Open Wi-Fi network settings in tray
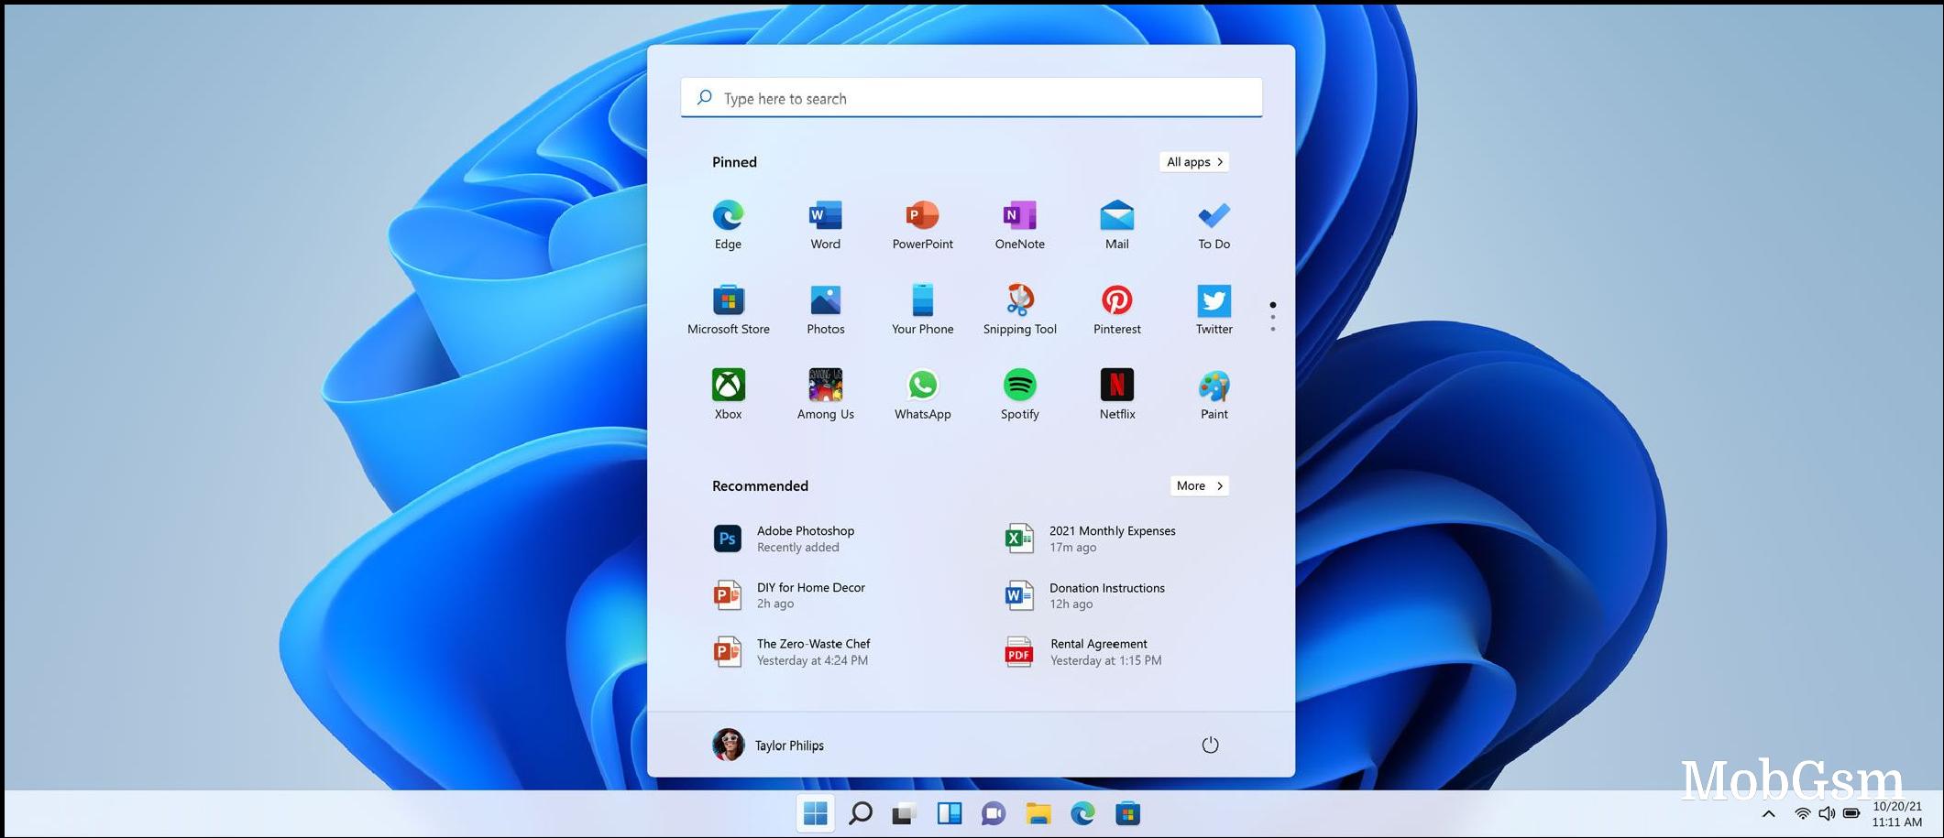Image resolution: width=1944 pixels, height=838 pixels. (x=1802, y=813)
